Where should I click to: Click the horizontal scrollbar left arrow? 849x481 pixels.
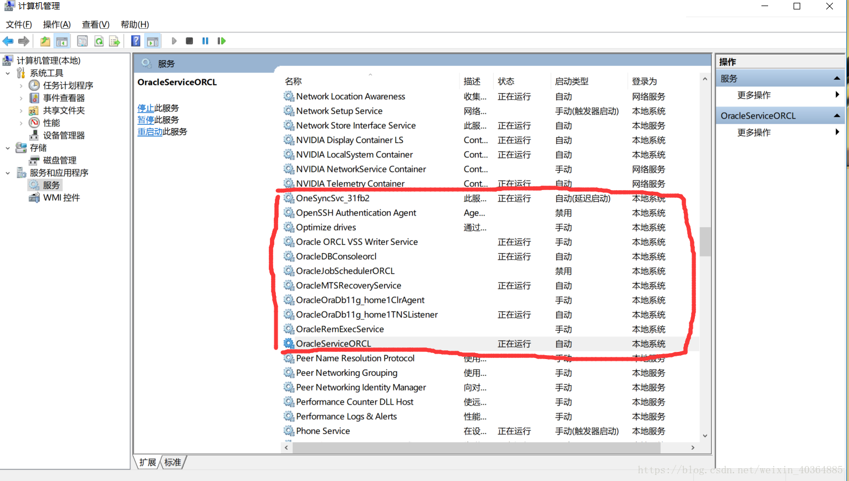[x=287, y=448]
